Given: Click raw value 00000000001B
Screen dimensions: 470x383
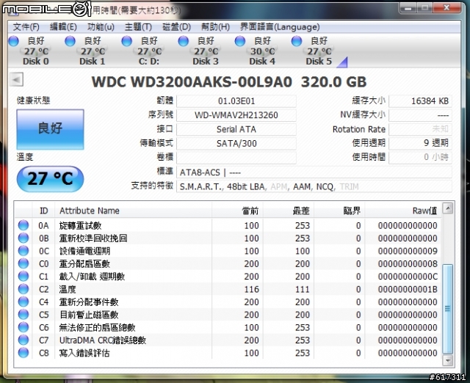Looking at the screenshot, I should click(408, 289).
